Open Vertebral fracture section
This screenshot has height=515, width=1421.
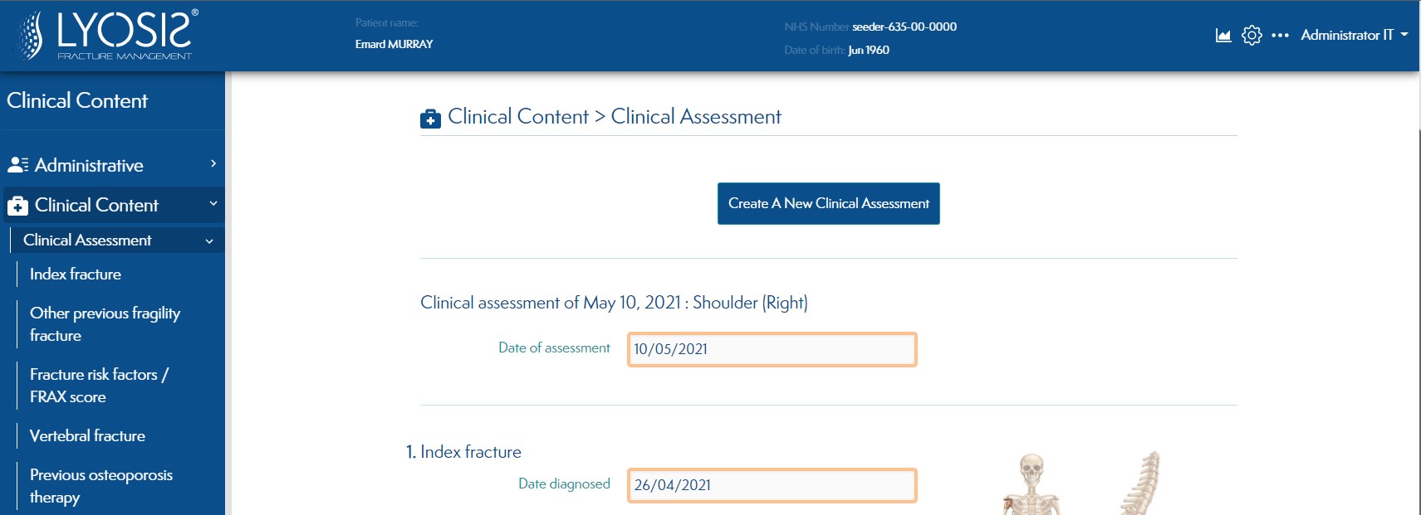click(x=87, y=435)
